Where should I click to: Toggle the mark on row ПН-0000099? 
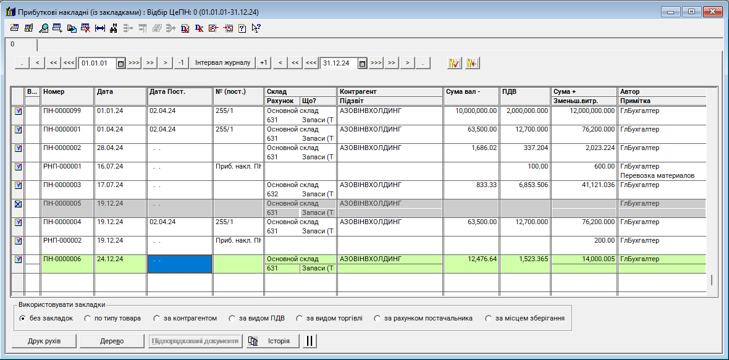pyautogui.click(x=18, y=111)
